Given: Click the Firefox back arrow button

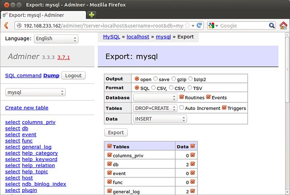Looking at the screenshot, I should (x=6, y=25).
